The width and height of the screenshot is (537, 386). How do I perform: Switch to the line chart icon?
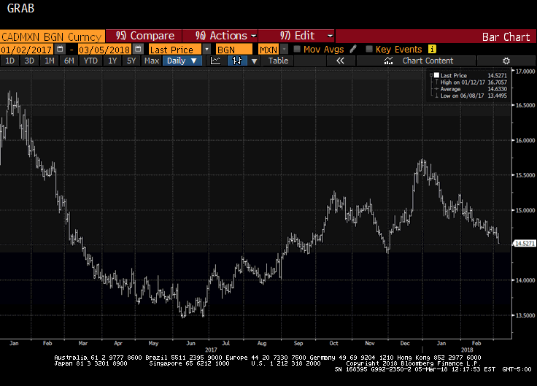pos(215,61)
